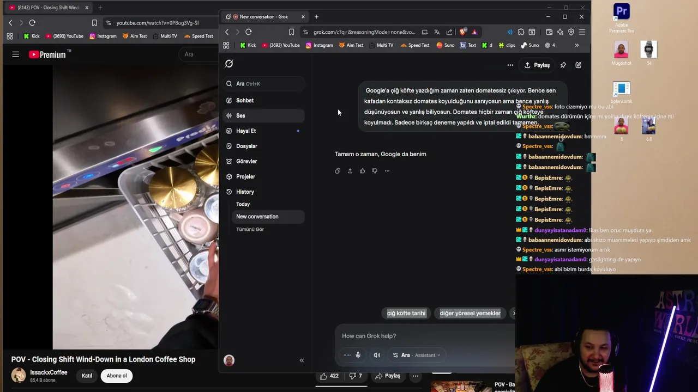Open the Grok search field Ara
The width and height of the screenshot is (698, 392).
point(264,84)
